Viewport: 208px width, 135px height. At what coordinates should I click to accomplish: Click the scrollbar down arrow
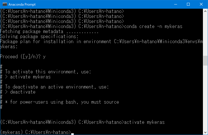coord(205,132)
